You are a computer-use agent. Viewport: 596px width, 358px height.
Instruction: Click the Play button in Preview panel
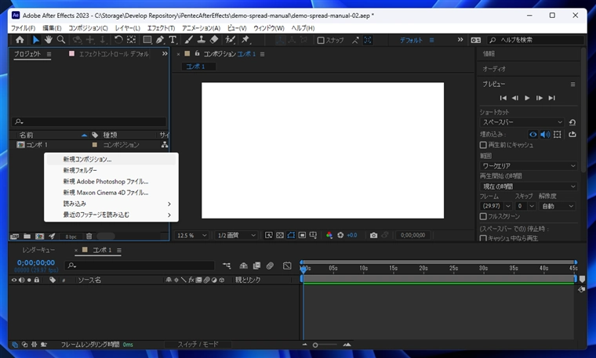click(527, 98)
